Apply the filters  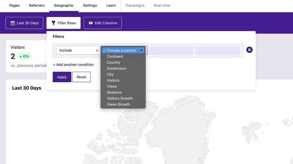click(x=62, y=77)
